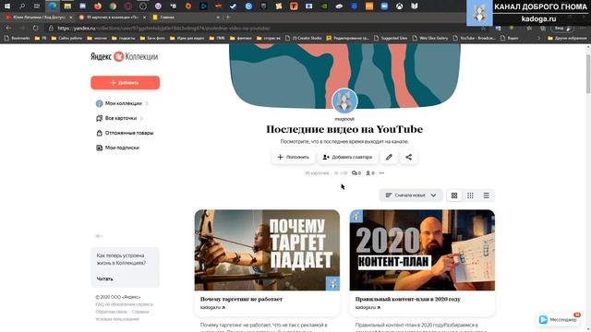Open Мои коллекции in the sidebar

123,103
